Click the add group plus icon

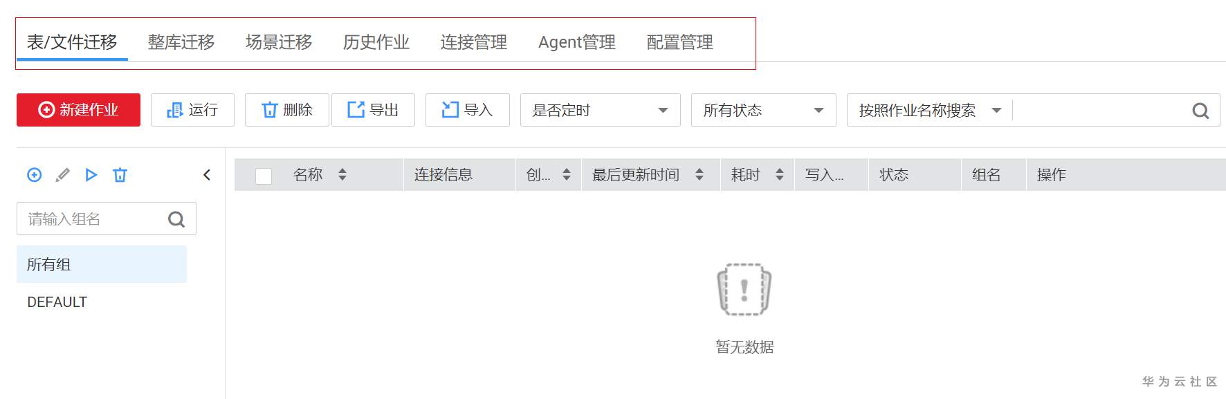34,175
